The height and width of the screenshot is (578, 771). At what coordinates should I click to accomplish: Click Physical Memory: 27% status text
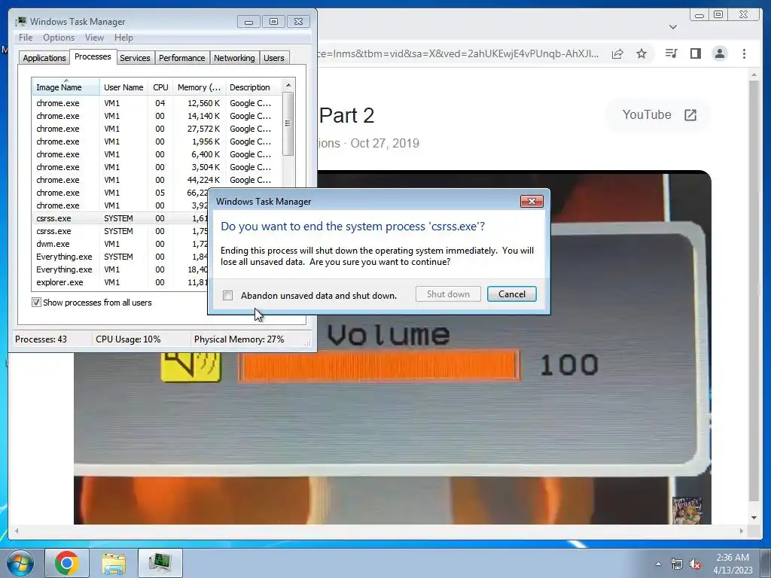click(x=239, y=339)
